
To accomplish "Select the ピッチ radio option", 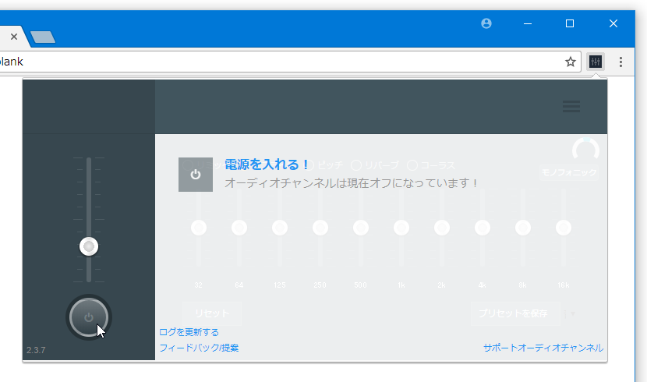I will [326, 165].
